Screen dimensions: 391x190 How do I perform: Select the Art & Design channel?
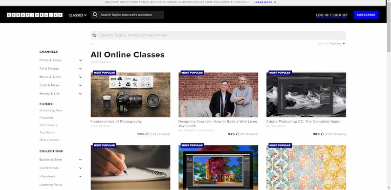click(49, 68)
